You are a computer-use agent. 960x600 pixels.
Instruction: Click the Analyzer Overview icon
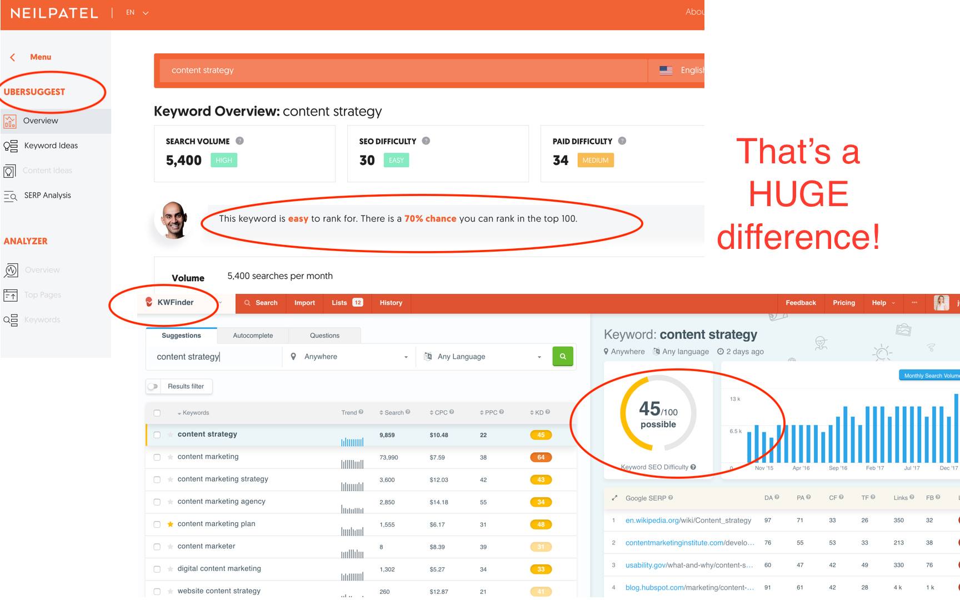[x=11, y=270]
